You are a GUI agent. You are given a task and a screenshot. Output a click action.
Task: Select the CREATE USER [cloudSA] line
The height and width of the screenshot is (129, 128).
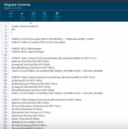pos(38,42)
